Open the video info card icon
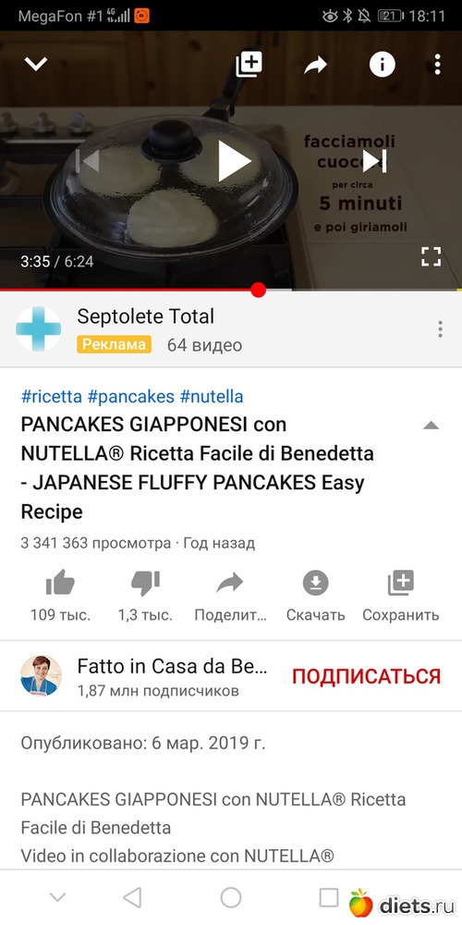Image resolution: width=462 pixels, height=925 pixels. pyautogui.click(x=382, y=65)
